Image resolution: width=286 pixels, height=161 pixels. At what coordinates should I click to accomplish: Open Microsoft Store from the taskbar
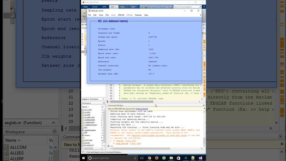178,158
